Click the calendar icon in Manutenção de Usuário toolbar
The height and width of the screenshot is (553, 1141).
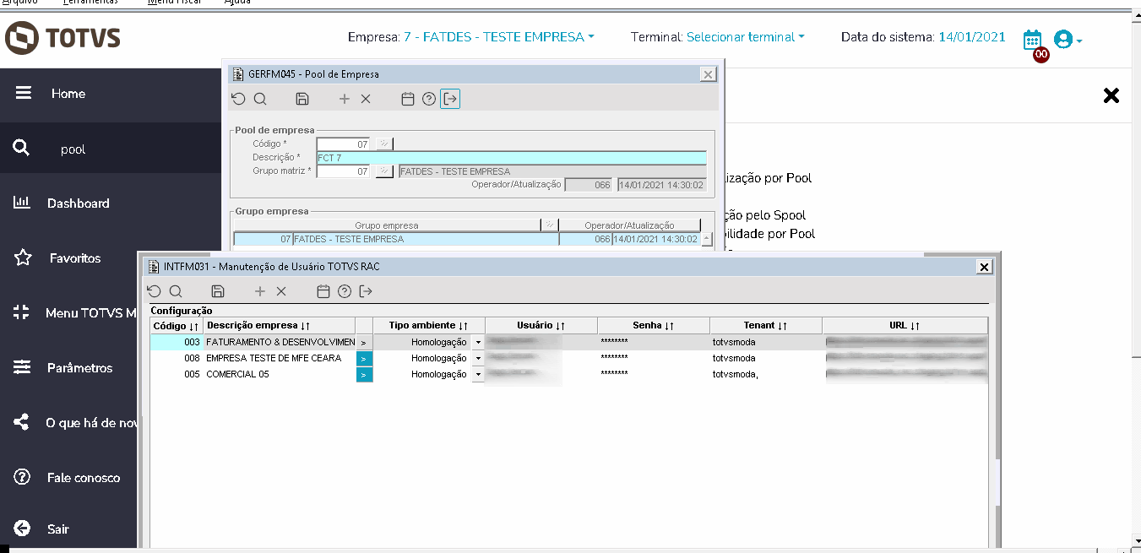(x=323, y=291)
